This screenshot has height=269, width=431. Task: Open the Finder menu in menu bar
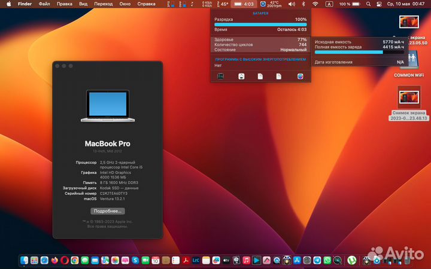(x=25, y=4)
